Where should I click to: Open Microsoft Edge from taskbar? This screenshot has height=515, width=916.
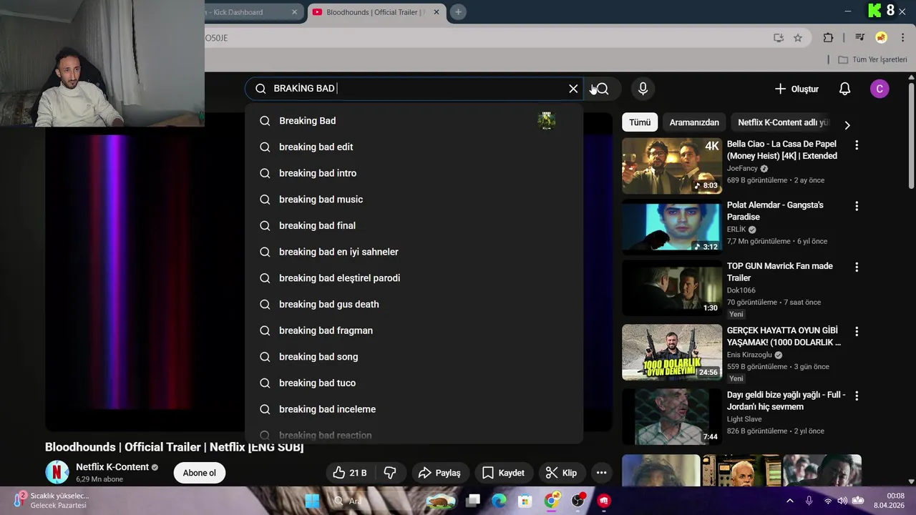tap(499, 501)
